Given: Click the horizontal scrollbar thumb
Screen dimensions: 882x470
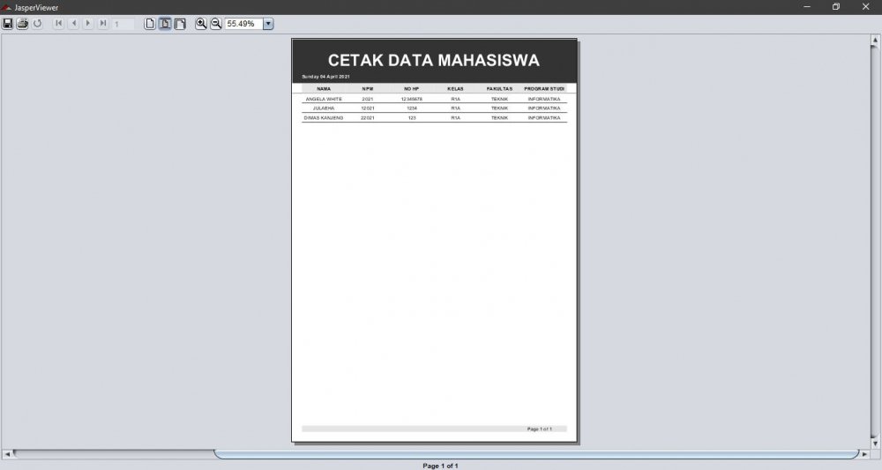Looking at the screenshot, I should (536, 454).
